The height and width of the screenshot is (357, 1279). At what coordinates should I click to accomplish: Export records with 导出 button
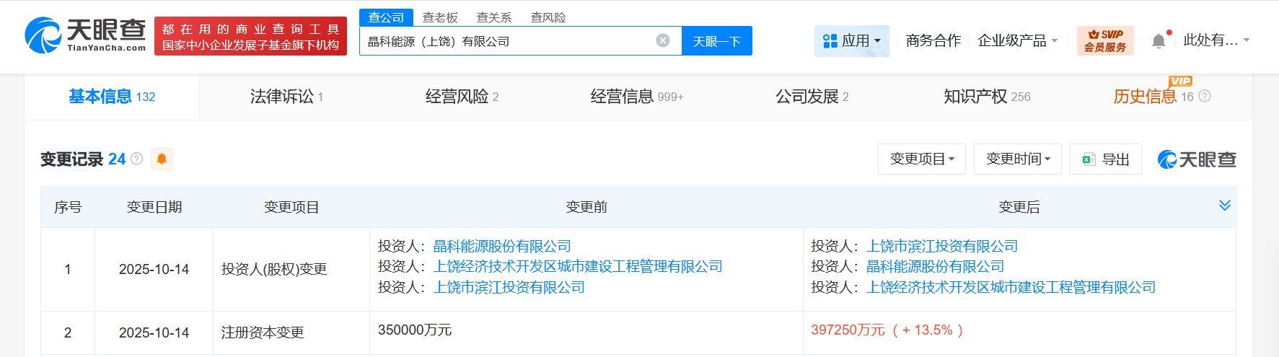(x=1105, y=159)
